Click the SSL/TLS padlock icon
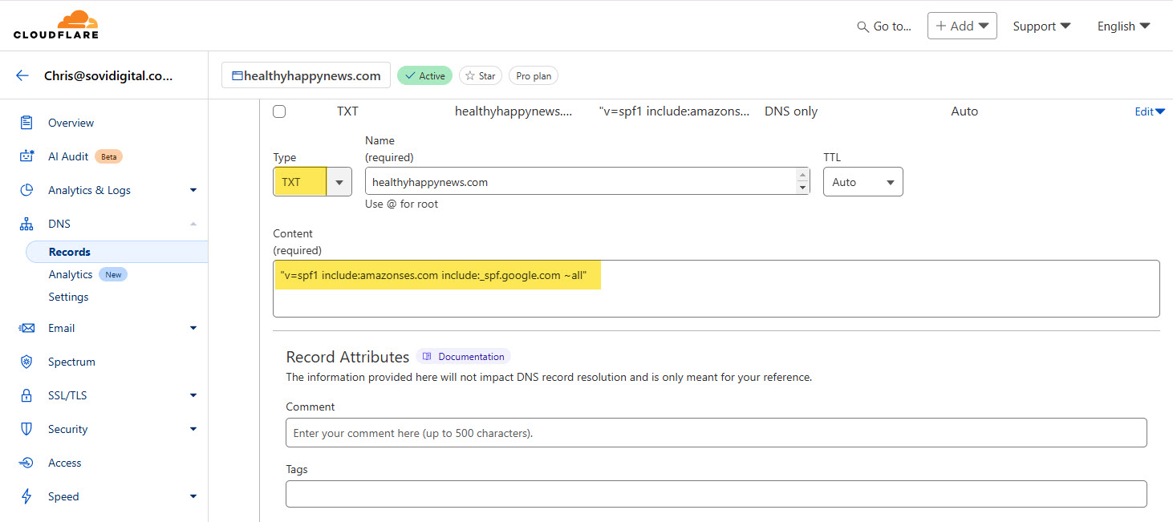Viewport: 1173px width, 522px height. [26, 395]
